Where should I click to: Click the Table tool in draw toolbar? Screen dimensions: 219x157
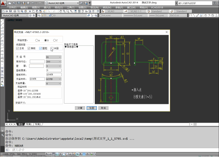pos(2,78)
